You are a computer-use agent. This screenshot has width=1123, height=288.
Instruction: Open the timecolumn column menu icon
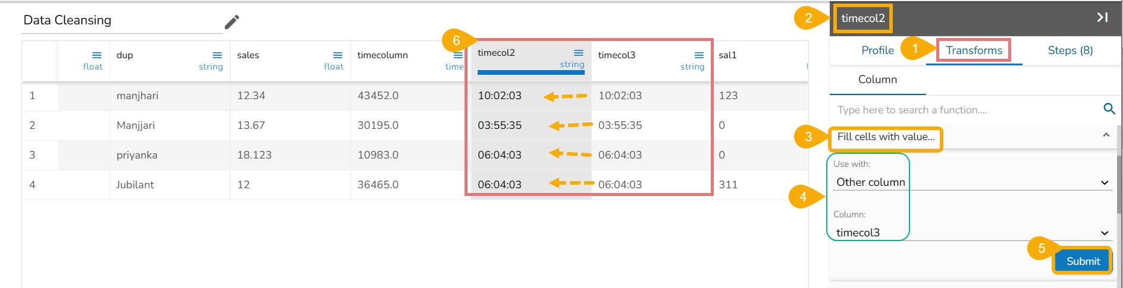pyautogui.click(x=458, y=55)
